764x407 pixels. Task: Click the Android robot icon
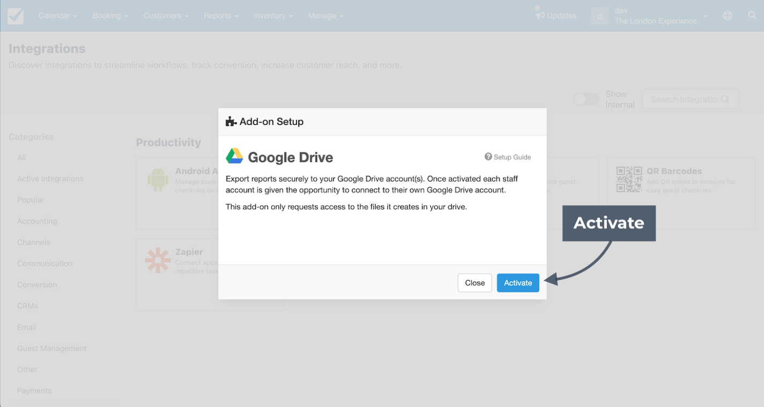pyautogui.click(x=158, y=179)
